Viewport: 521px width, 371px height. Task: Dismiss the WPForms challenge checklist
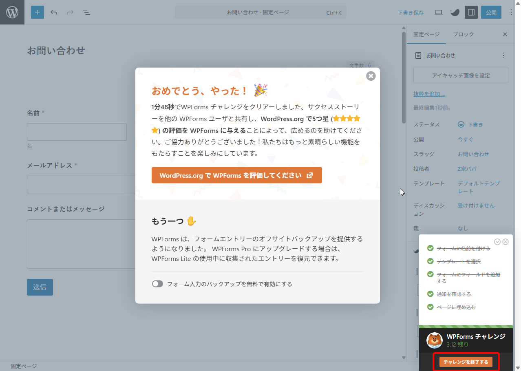click(506, 242)
